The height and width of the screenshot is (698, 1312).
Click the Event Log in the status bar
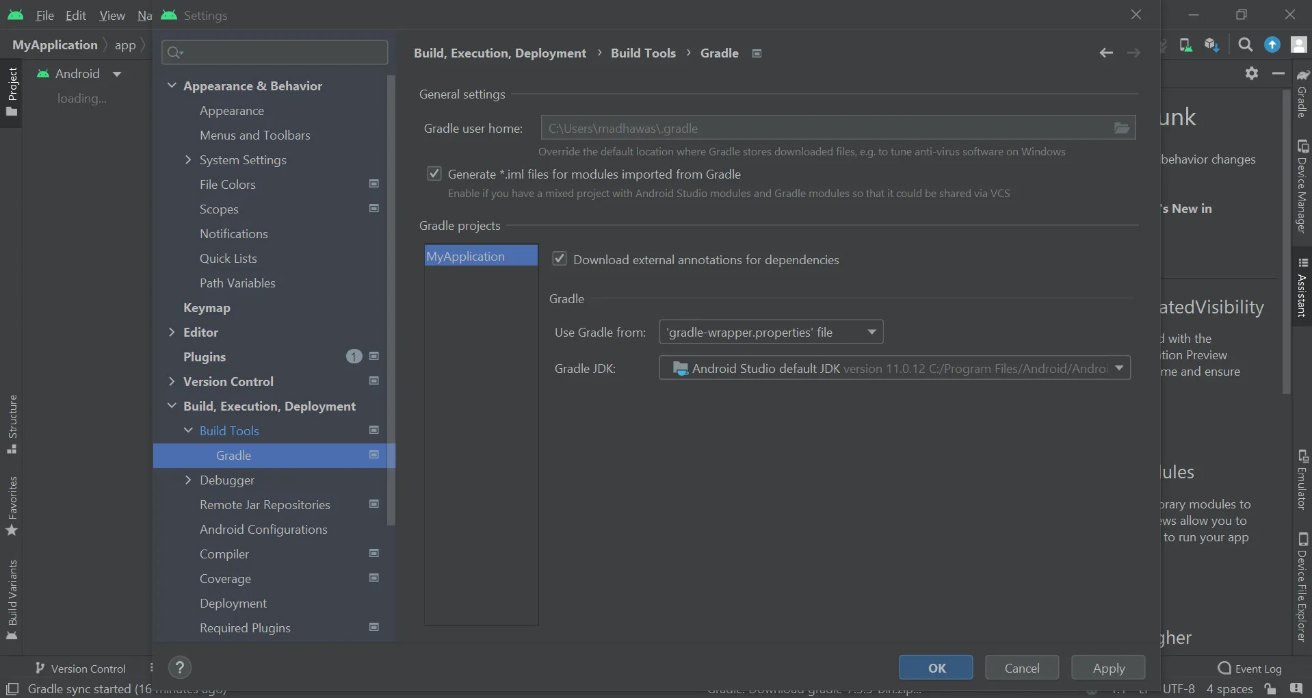[1250, 669]
